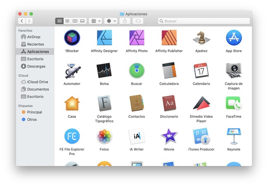This screenshot has height=187, width=268.
Task: Click the iMovie star icon
Action: tap(169, 136)
